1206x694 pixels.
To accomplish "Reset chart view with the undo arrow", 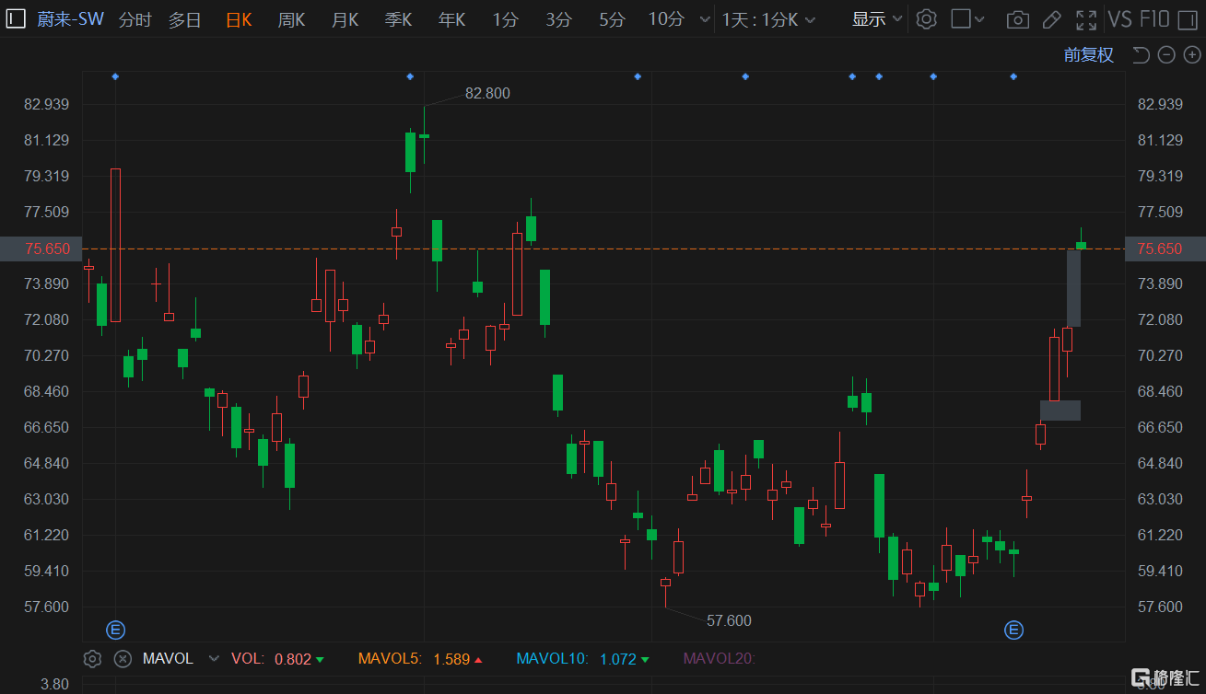I will (x=1141, y=55).
